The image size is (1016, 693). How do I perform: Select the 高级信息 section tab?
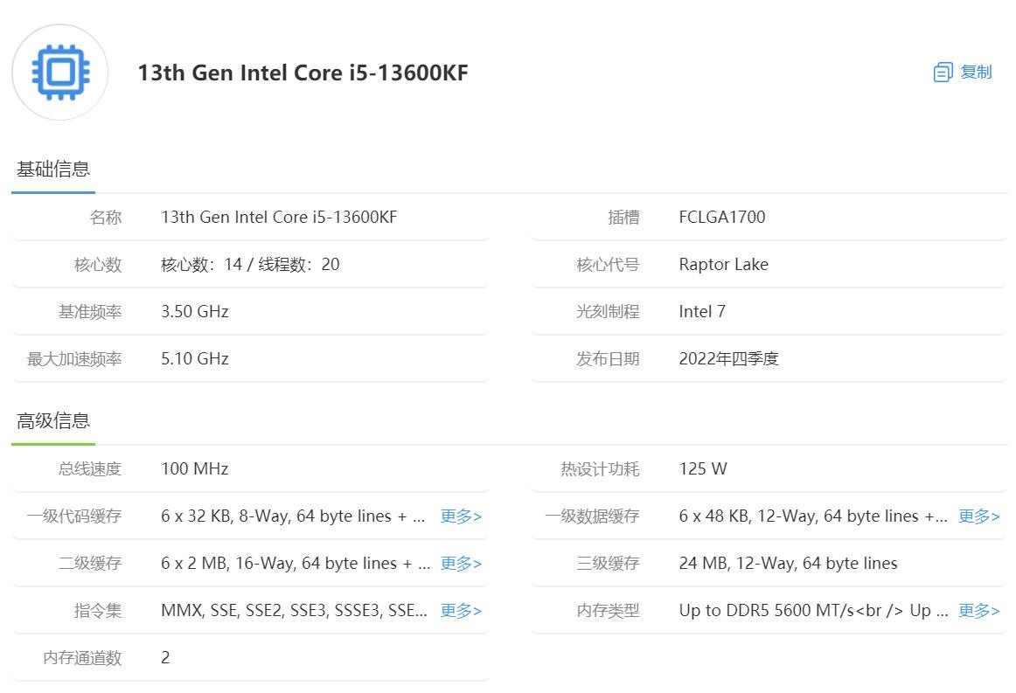pyautogui.click(x=53, y=421)
